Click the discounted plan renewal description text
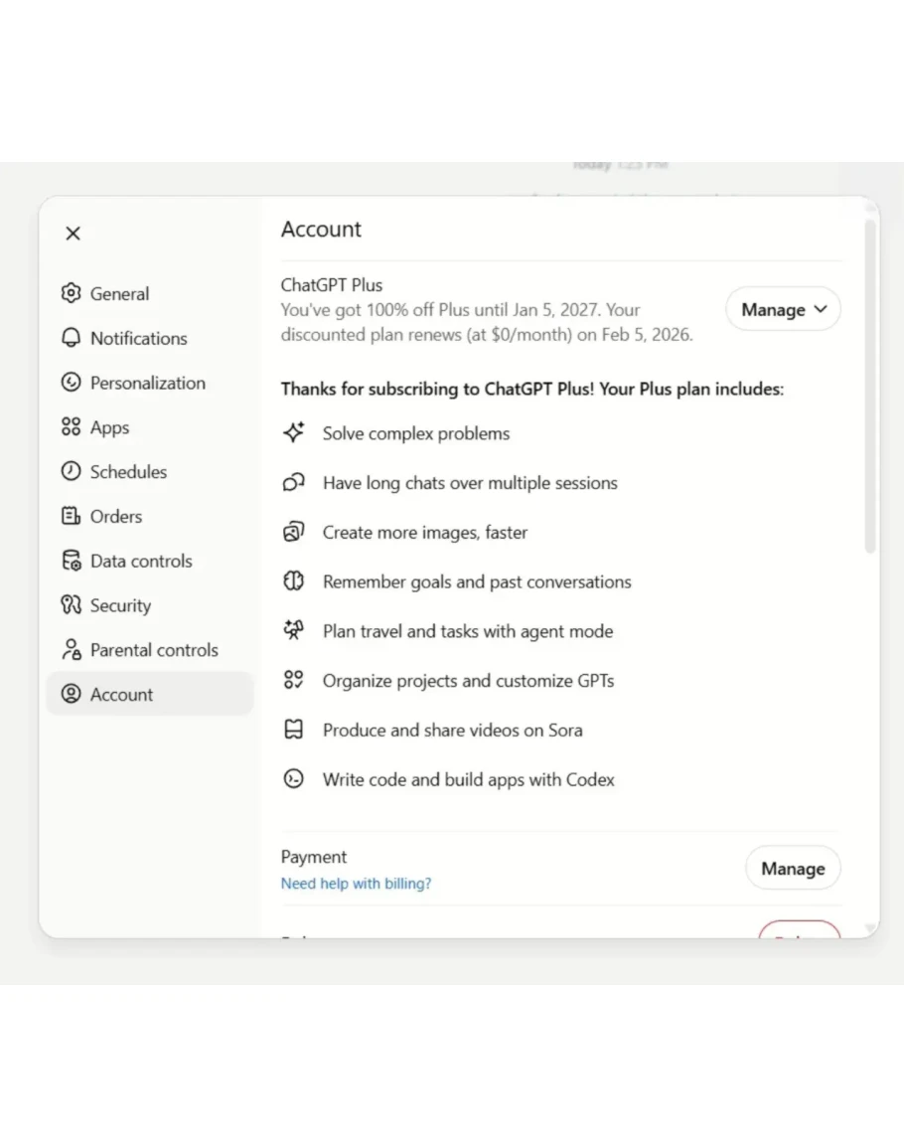This screenshot has width=904, height=1148. (487, 322)
